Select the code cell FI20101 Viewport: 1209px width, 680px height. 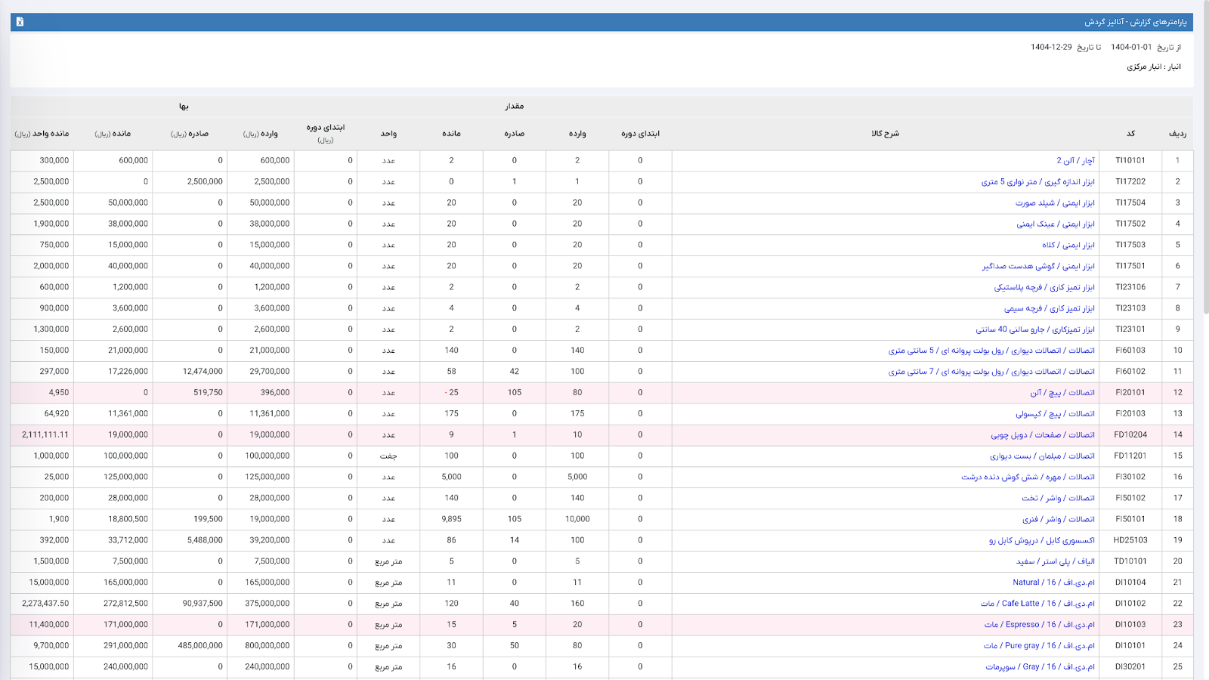[1130, 393]
